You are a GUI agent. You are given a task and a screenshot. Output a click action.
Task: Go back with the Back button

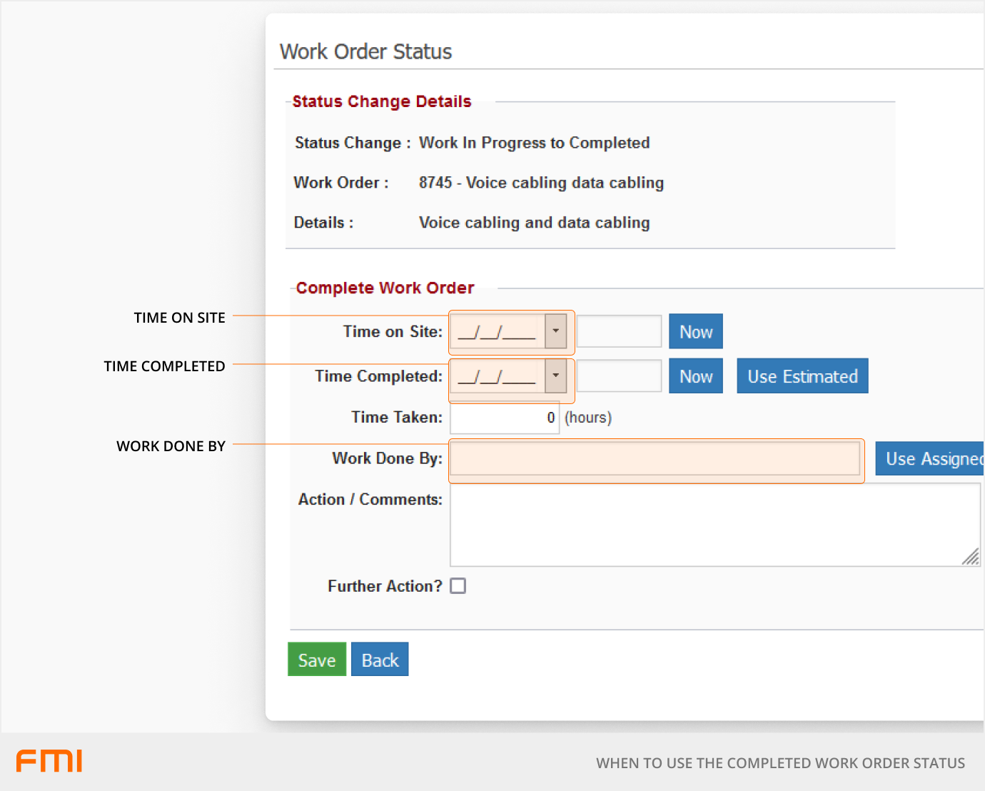[380, 660]
